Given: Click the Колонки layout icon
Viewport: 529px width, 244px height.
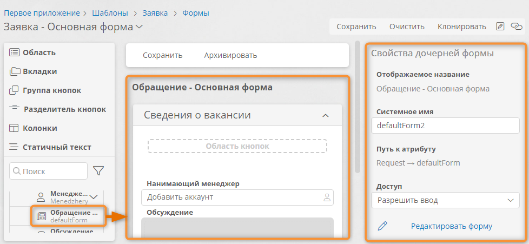Looking at the screenshot, I should tap(14, 128).
